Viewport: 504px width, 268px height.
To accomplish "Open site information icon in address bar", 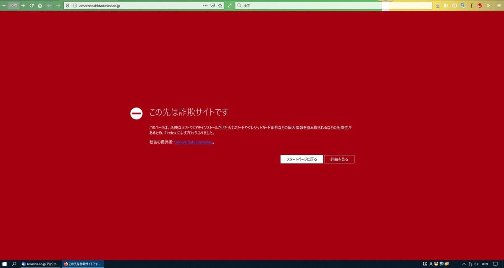I will click(x=75, y=5).
